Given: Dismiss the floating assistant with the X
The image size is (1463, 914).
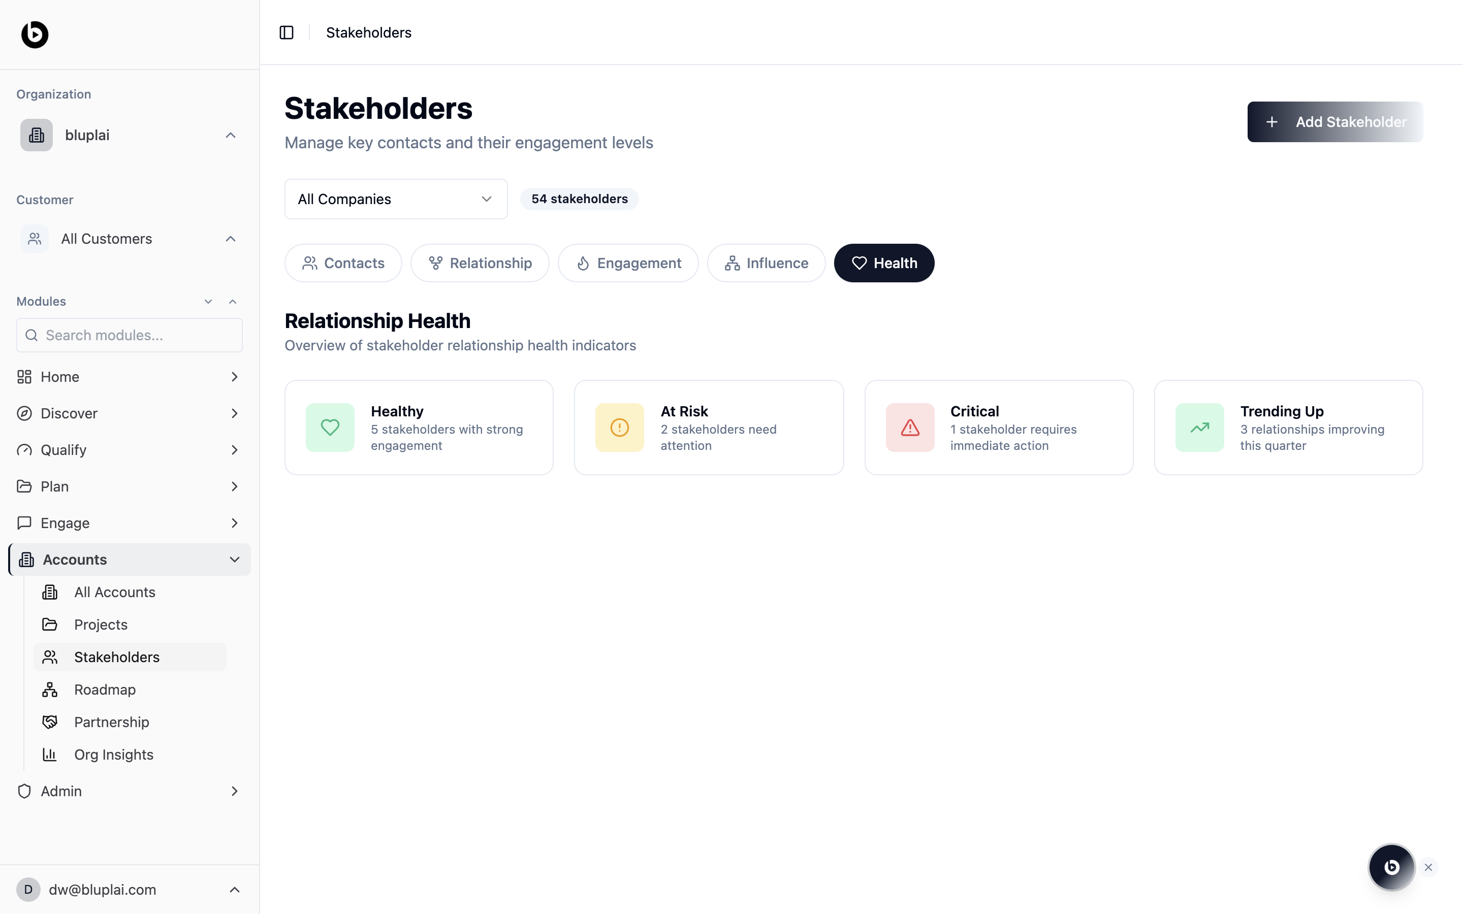Looking at the screenshot, I should pyautogui.click(x=1428, y=867).
